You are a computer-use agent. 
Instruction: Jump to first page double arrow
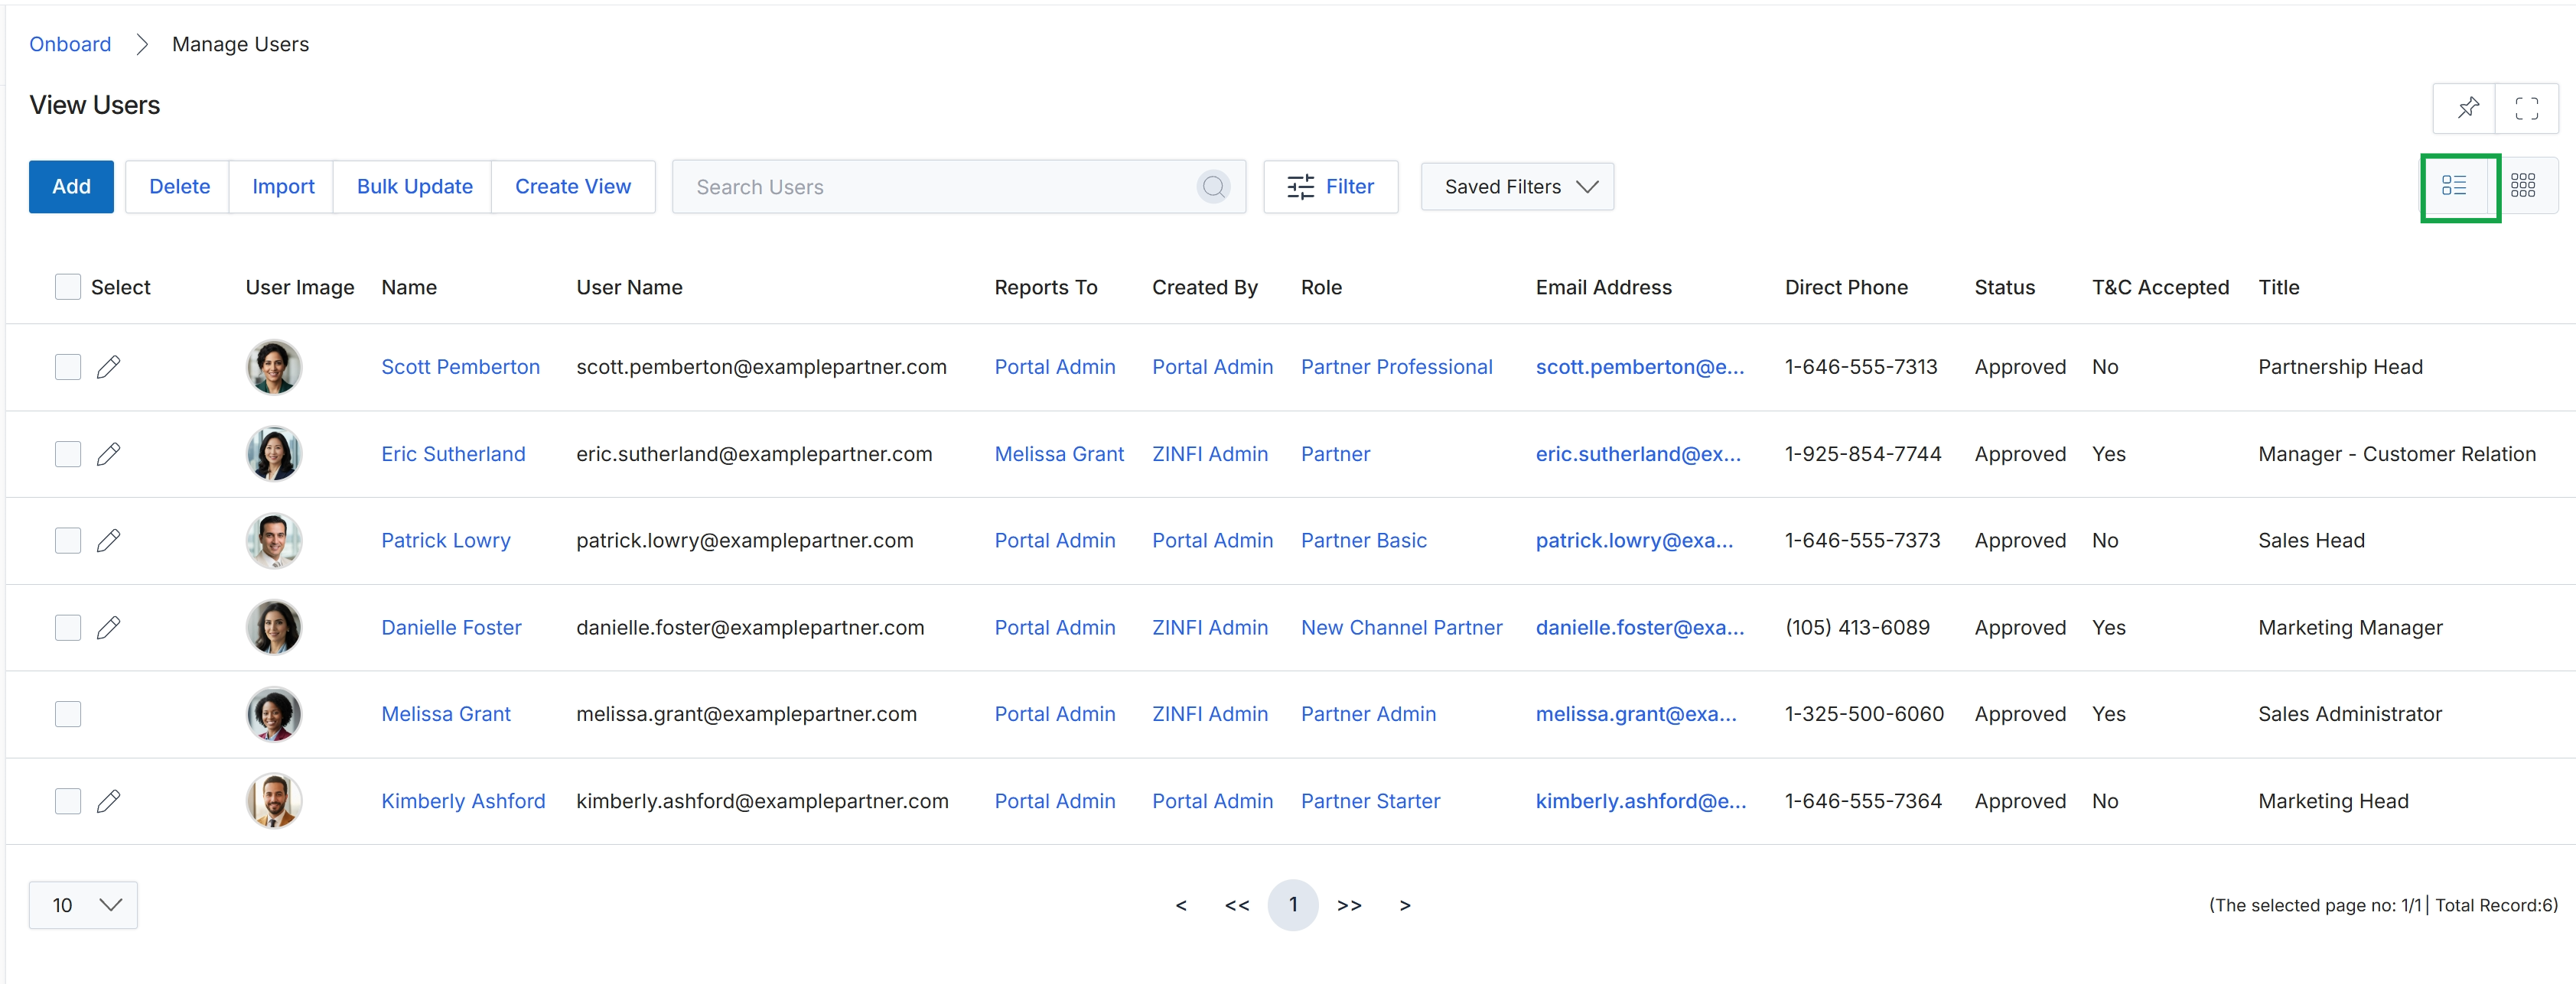(x=1237, y=905)
